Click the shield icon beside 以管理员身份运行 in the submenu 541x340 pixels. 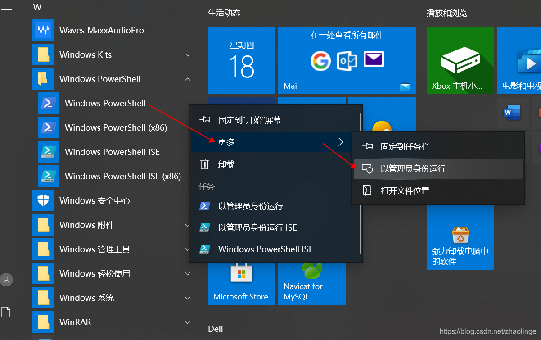click(367, 168)
